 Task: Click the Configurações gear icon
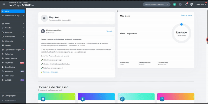tap(3, 96)
